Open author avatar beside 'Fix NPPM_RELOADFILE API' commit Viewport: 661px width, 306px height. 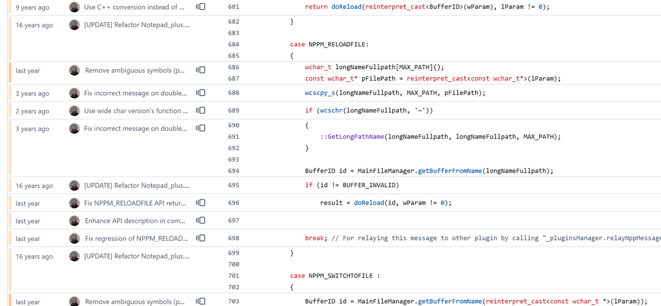(74, 203)
